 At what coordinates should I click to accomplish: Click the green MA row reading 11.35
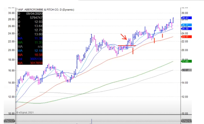click(x=30, y=42)
